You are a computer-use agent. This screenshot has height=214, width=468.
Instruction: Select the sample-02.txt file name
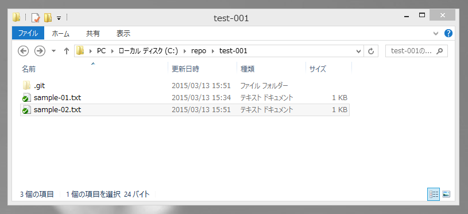[x=57, y=110]
